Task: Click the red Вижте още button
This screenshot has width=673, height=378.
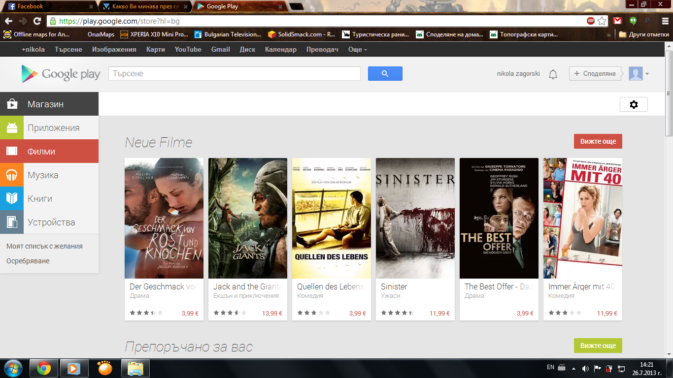Action: point(598,141)
